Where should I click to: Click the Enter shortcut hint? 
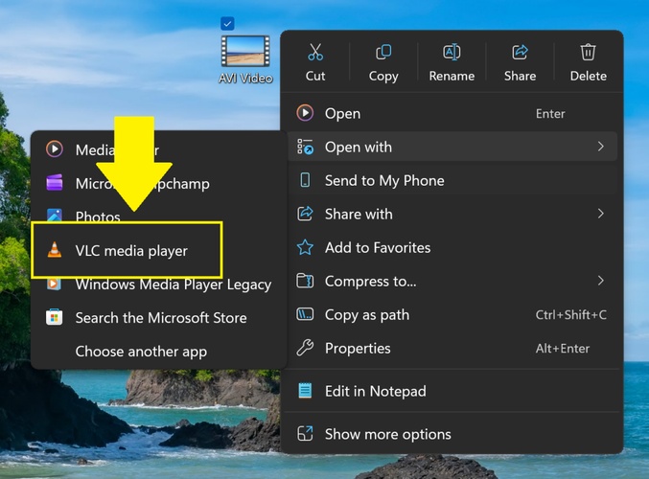coord(550,113)
